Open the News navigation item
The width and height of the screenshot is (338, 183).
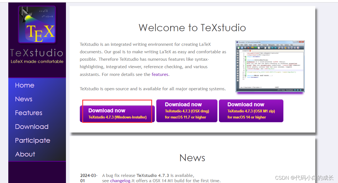click(24, 99)
